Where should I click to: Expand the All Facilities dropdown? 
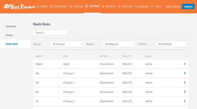[172, 44]
